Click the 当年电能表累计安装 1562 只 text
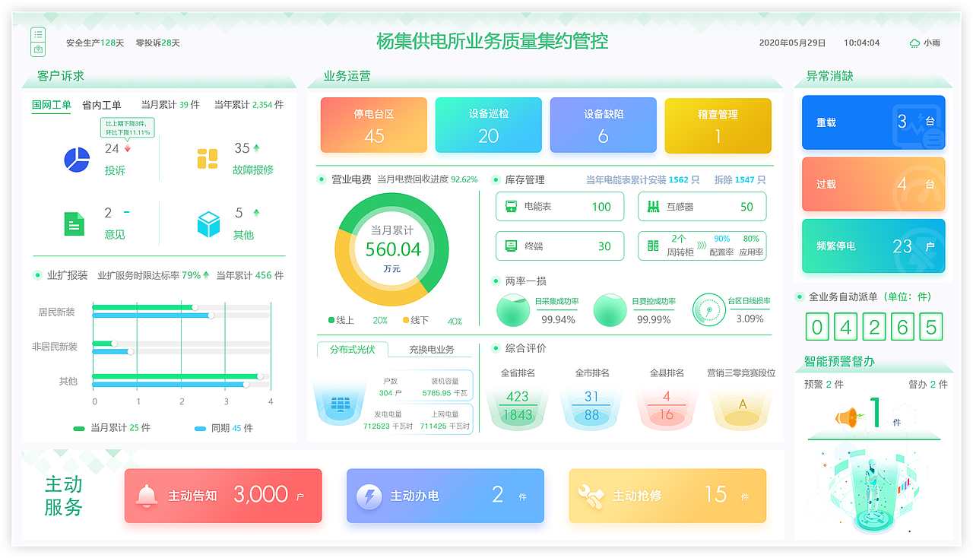The height and width of the screenshot is (558, 973). [x=642, y=180]
